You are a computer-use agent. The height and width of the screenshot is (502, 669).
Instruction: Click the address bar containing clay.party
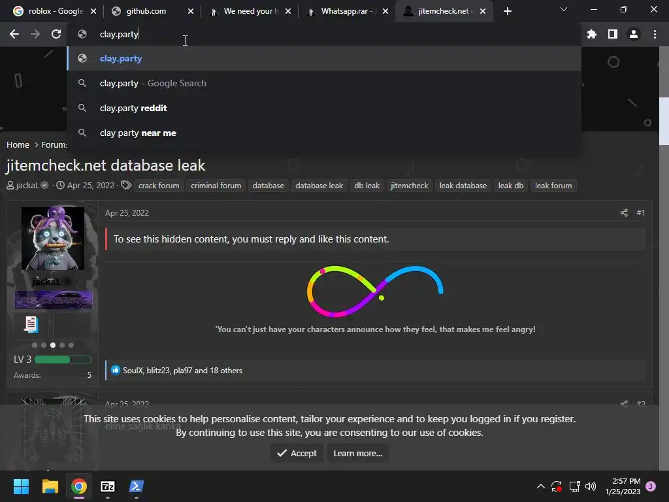(x=324, y=34)
